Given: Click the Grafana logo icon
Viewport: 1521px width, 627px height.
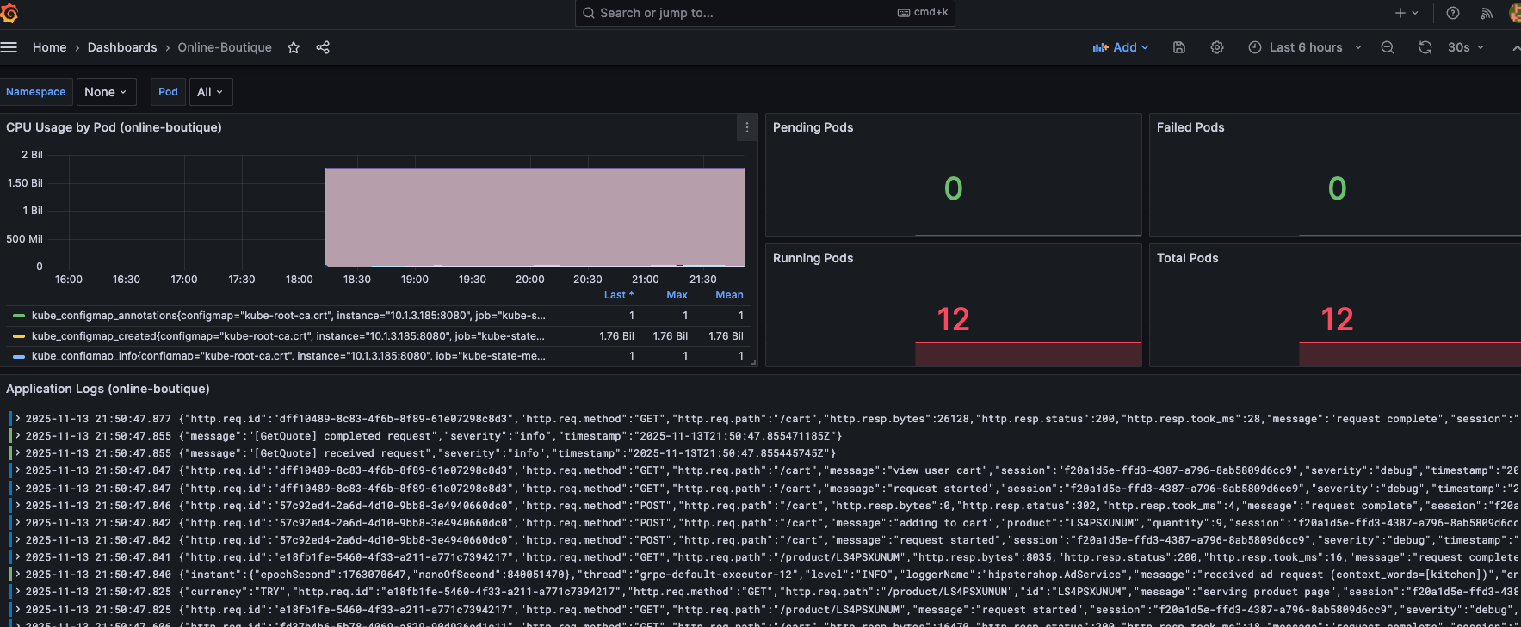Looking at the screenshot, I should pyautogui.click(x=9, y=13).
